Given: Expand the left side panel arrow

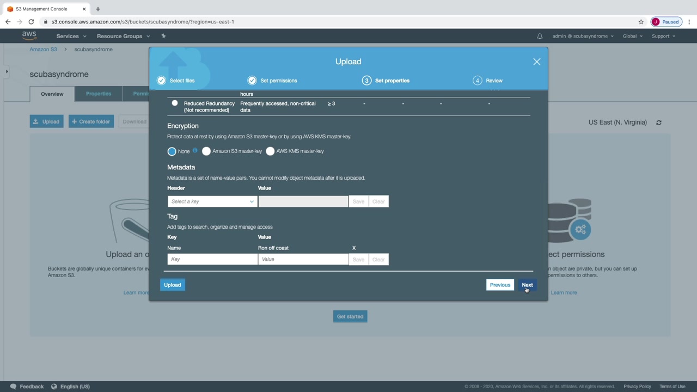Looking at the screenshot, I should pos(7,71).
